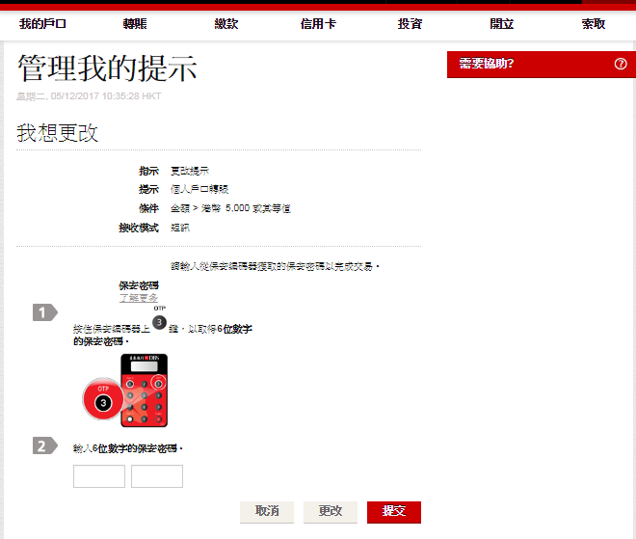This screenshot has height=539, width=636.
Task: Click the step 2 number badge
Action: pos(43,445)
